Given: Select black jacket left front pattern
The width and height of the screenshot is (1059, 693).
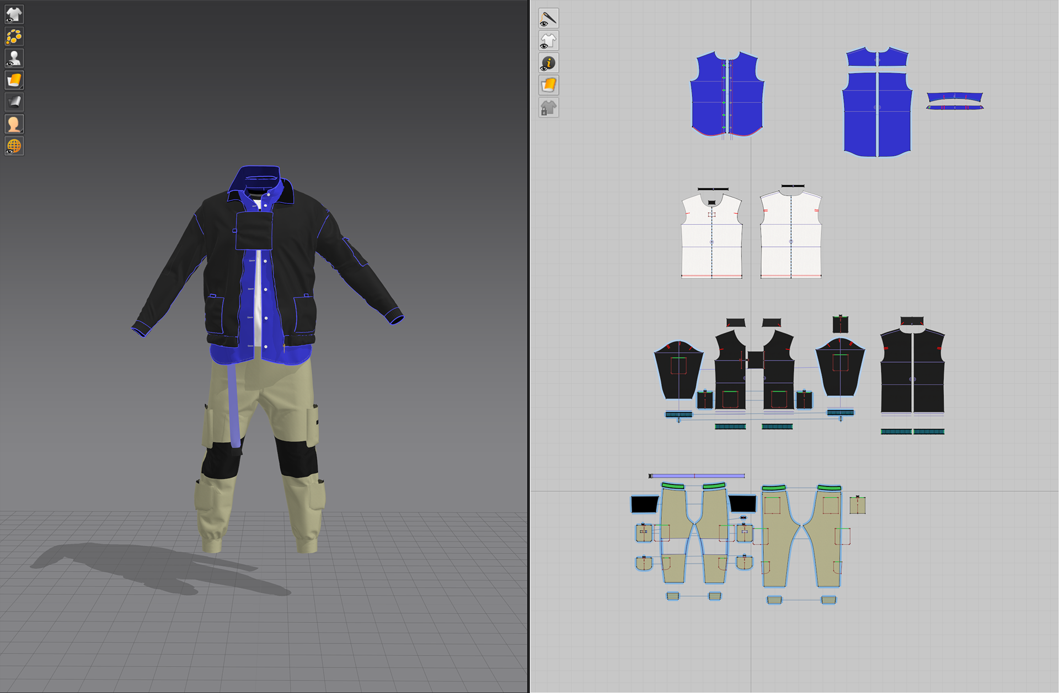Looking at the screenshot, I should pyautogui.click(x=730, y=370).
